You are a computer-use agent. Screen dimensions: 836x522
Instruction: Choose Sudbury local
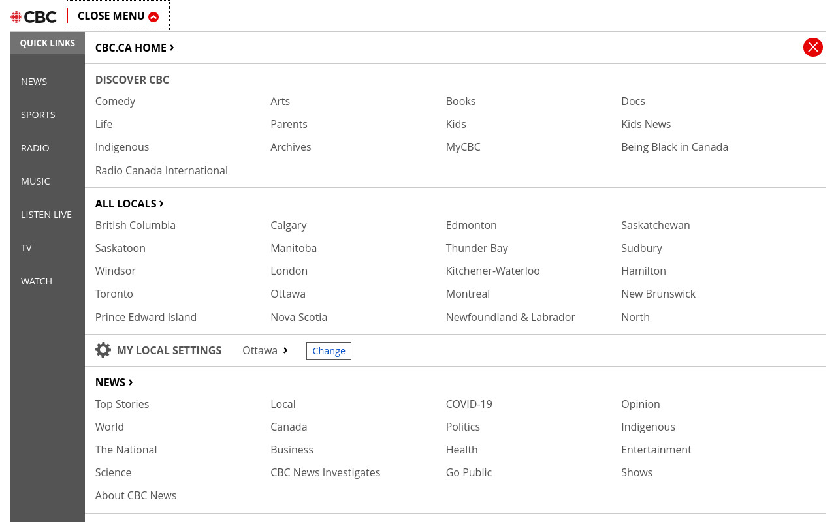[x=641, y=248]
